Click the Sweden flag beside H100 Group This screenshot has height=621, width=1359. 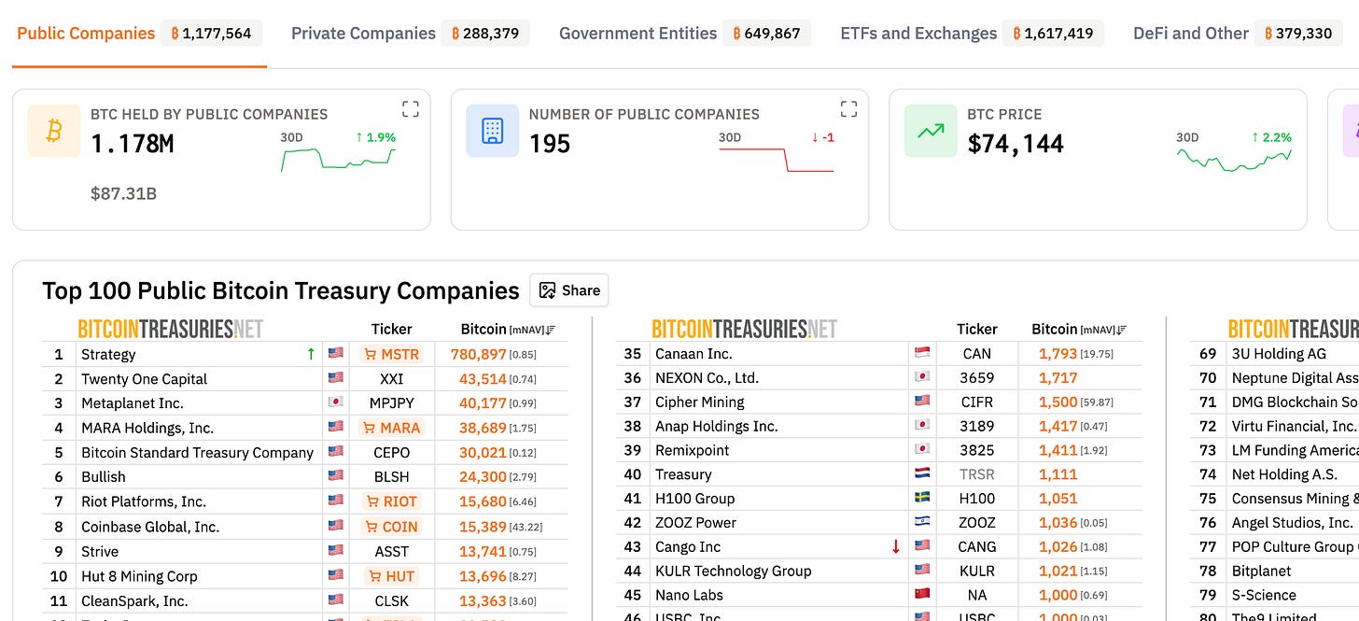922,499
